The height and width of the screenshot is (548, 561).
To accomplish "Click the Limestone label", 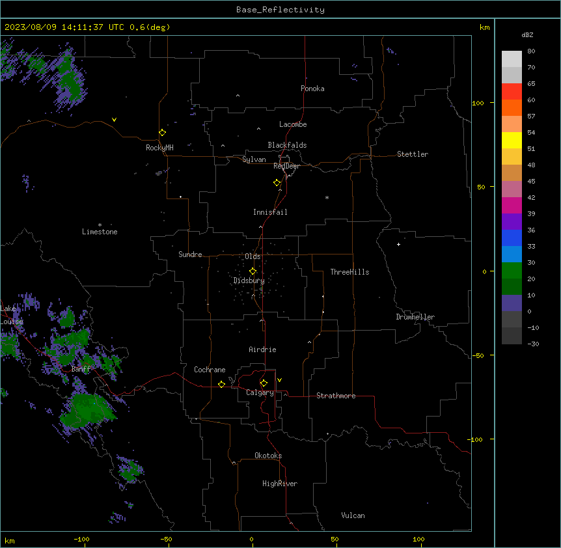I will coord(100,232).
